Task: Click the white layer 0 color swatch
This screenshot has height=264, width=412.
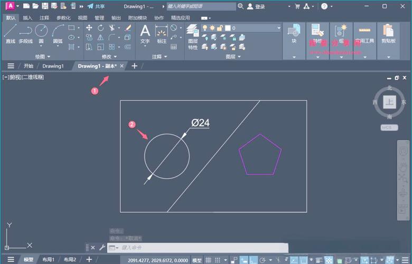Action: (x=228, y=28)
